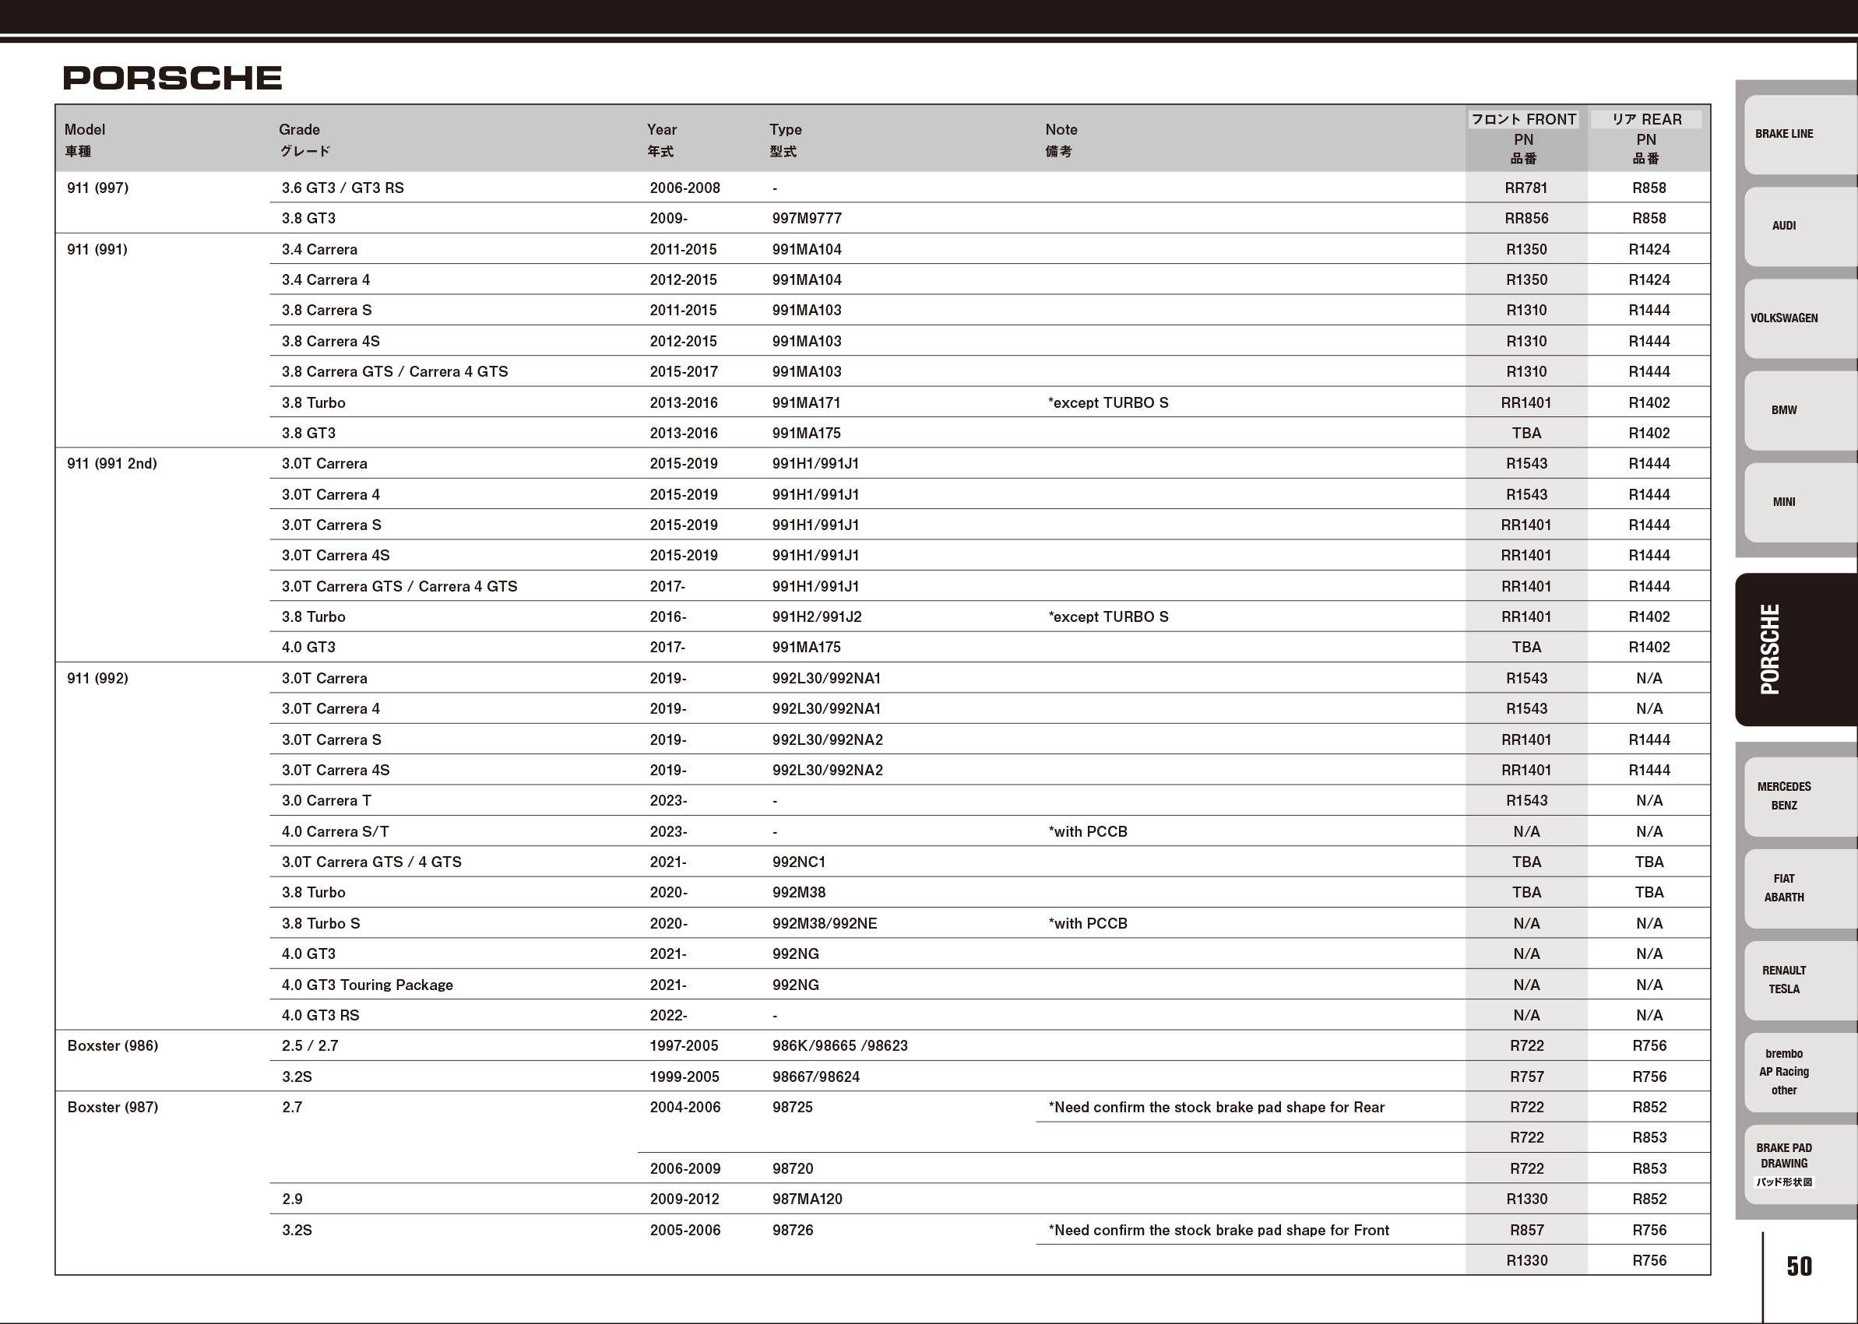Click type code 991MA171
1858x1324 pixels.
tap(806, 402)
